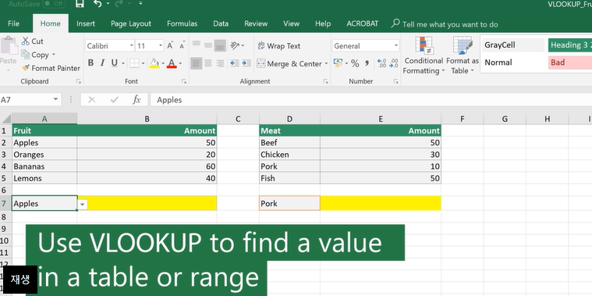Viewport: 592px width, 296px height.
Task: Open Borders dropdown arrow
Action: tap(143, 63)
